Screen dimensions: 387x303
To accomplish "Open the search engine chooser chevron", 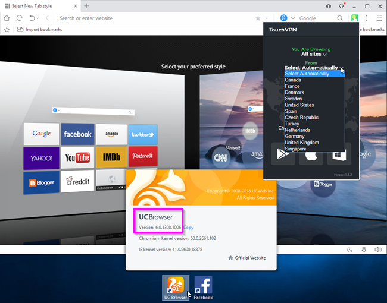I will point(293,18).
